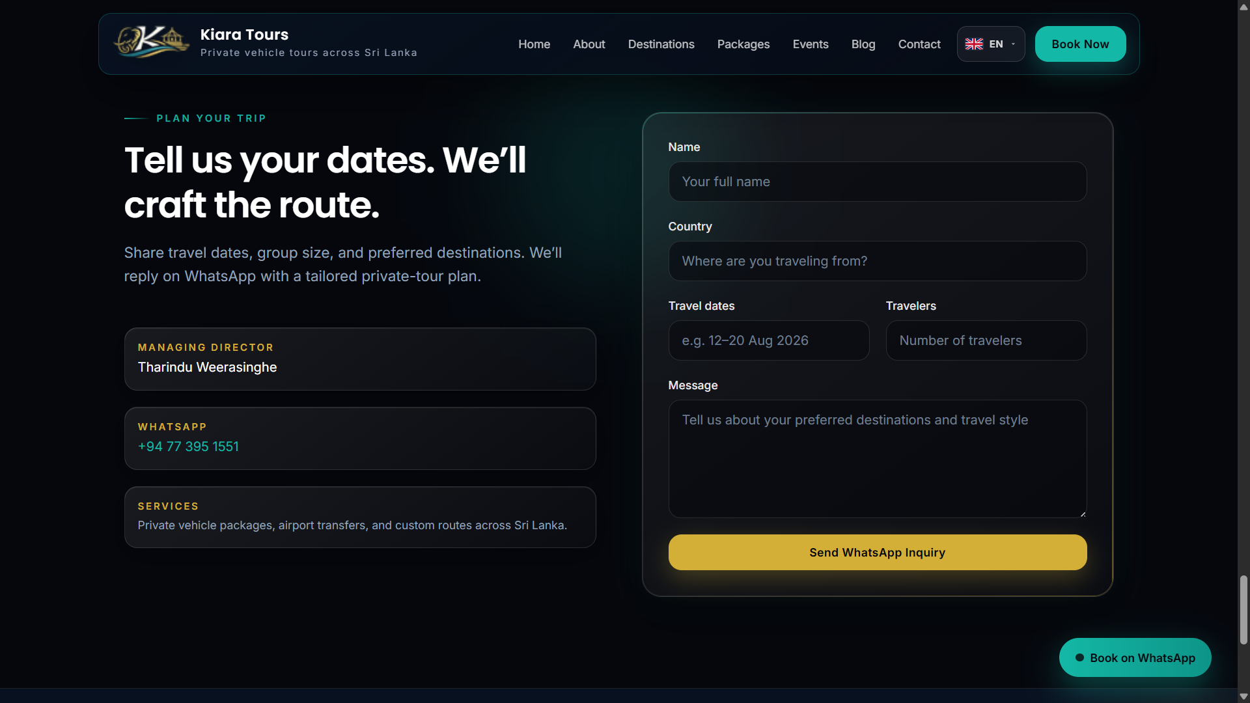The width and height of the screenshot is (1250, 703).
Task: Click the page's vertical scrollbar thumb
Action: click(1243, 610)
